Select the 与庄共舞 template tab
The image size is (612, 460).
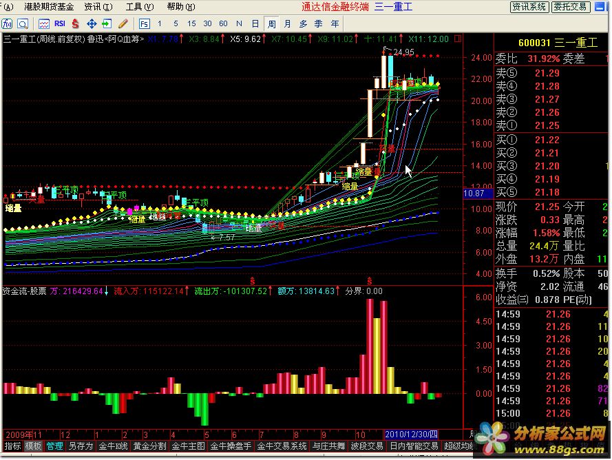click(329, 446)
